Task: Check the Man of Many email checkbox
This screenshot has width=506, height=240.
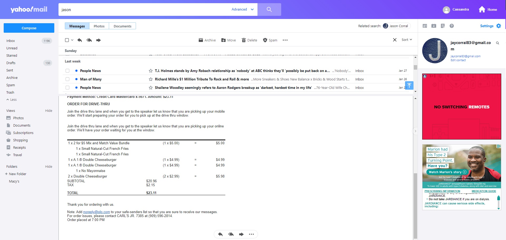Action: pyautogui.click(x=67, y=79)
